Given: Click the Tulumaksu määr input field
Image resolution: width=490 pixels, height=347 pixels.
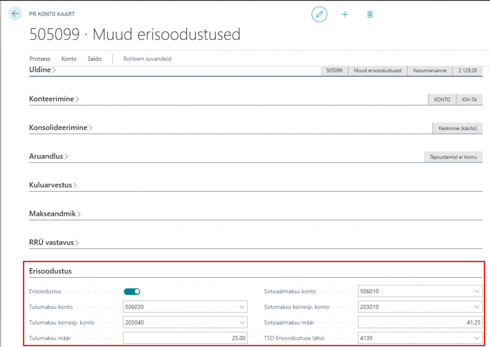Looking at the screenshot, I should click(185, 338).
